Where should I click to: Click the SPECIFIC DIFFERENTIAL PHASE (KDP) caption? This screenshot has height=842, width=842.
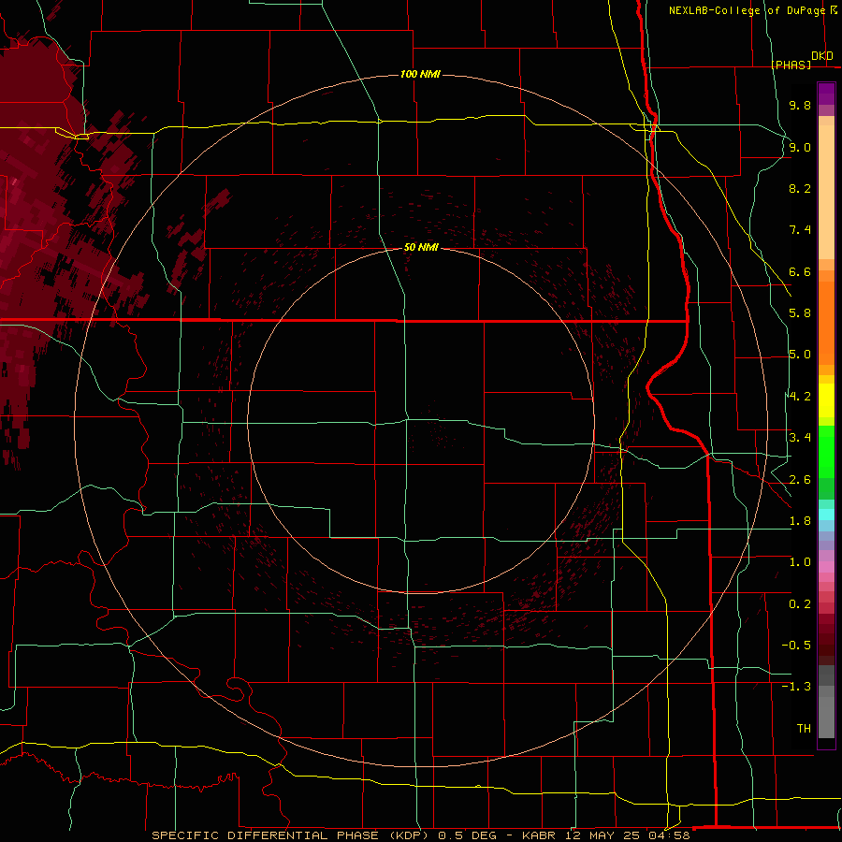292,835
